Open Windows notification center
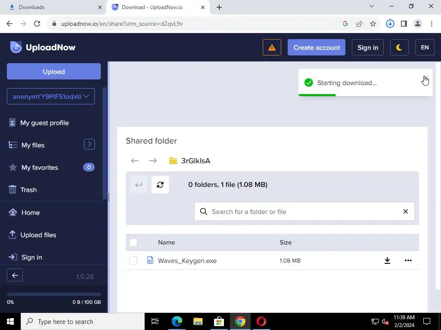This screenshot has width=441, height=330. [x=427, y=321]
